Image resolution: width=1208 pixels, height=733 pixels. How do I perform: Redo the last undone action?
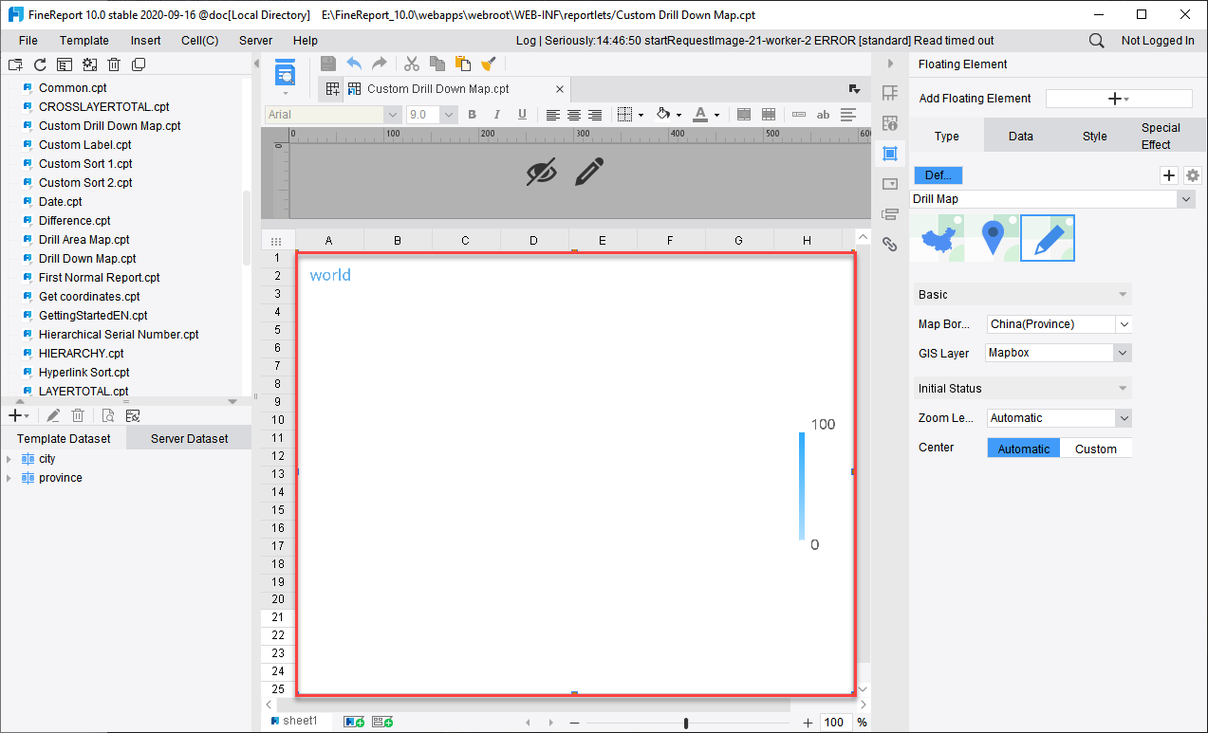point(379,64)
